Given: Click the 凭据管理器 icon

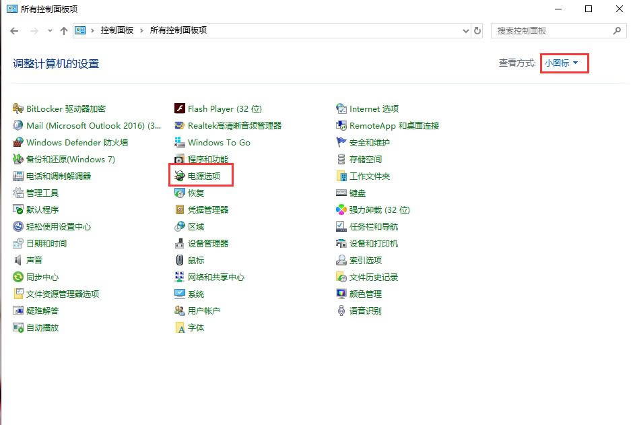Looking at the screenshot, I should (179, 210).
